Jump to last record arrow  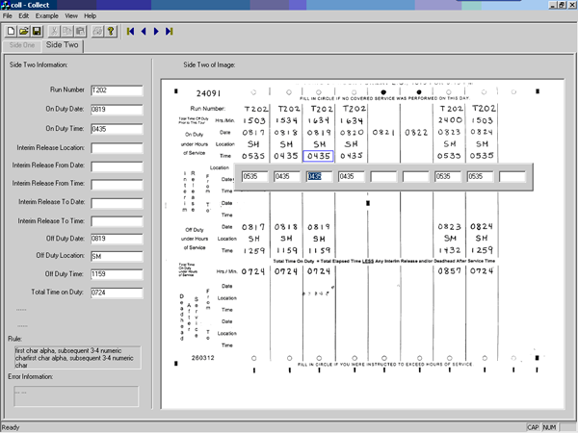[x=169, y=32]
